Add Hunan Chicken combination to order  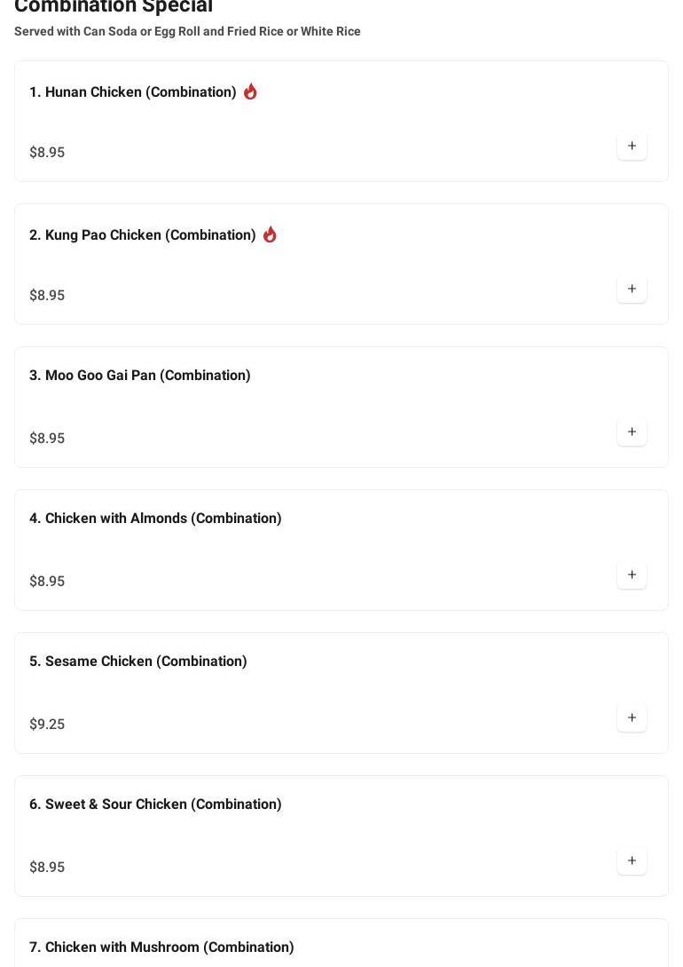(x=632, y=147)
